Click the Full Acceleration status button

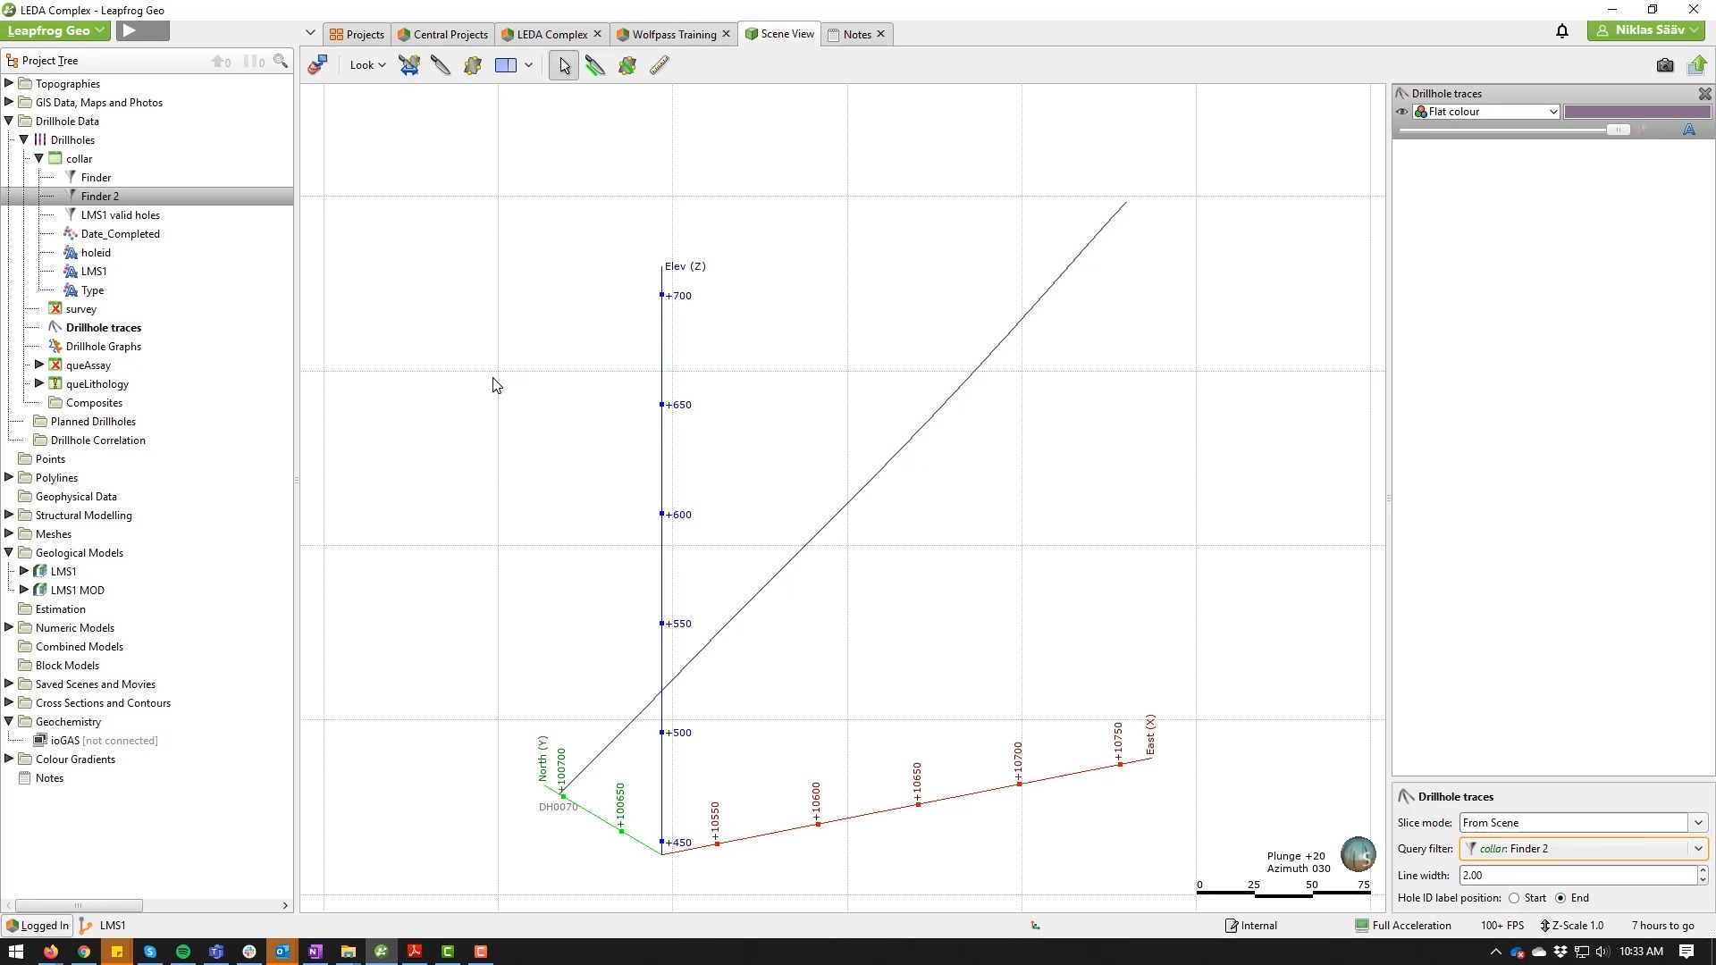[x=1403, y=925]
